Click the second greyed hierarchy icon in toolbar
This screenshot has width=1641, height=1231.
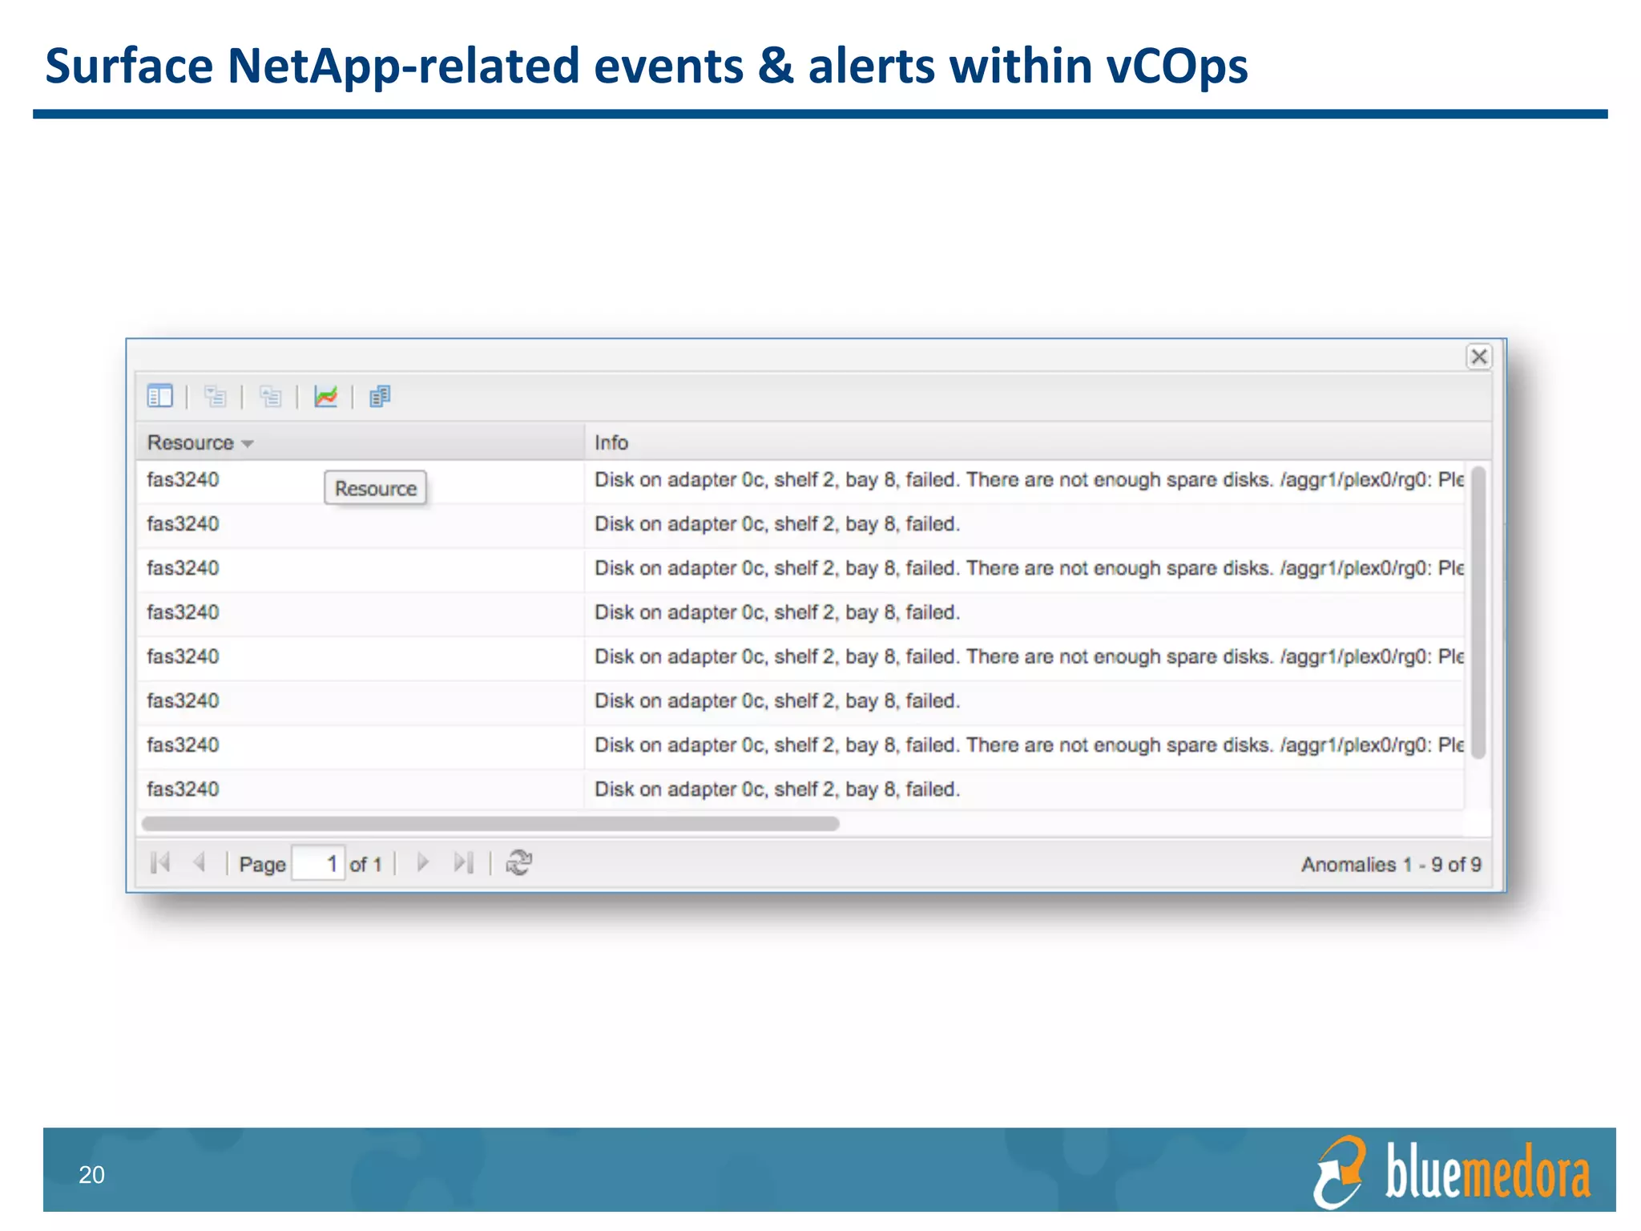coord(270,396)
